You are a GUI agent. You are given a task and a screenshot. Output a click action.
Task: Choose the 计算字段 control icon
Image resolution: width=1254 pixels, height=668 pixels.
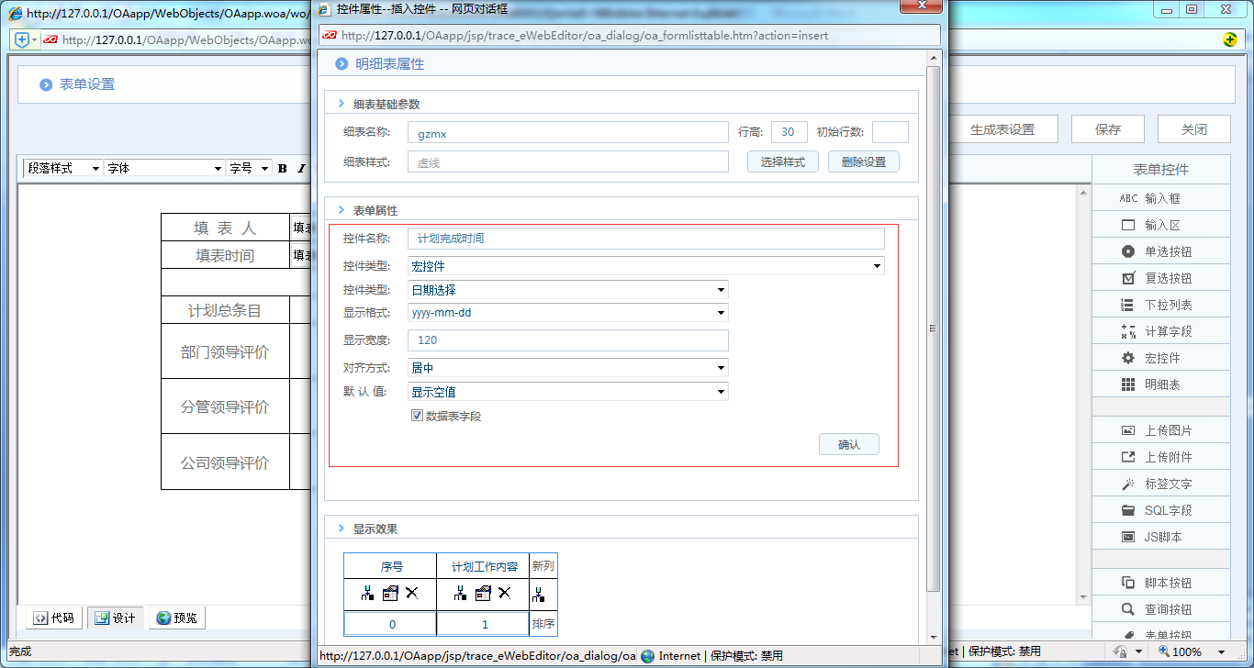click(x=1160, y=330)
